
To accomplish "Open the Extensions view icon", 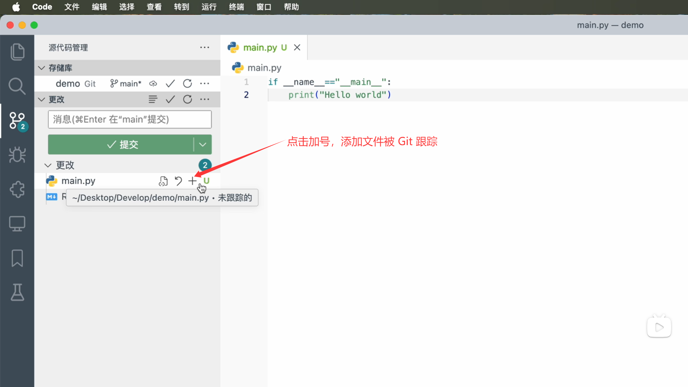I will pyautogui.click(x=17, y=189).
